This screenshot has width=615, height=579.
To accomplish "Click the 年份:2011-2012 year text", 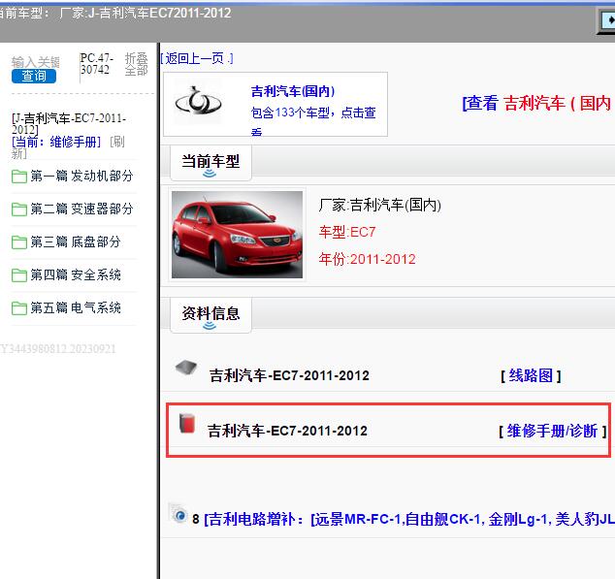I will (x=367, y=259).
